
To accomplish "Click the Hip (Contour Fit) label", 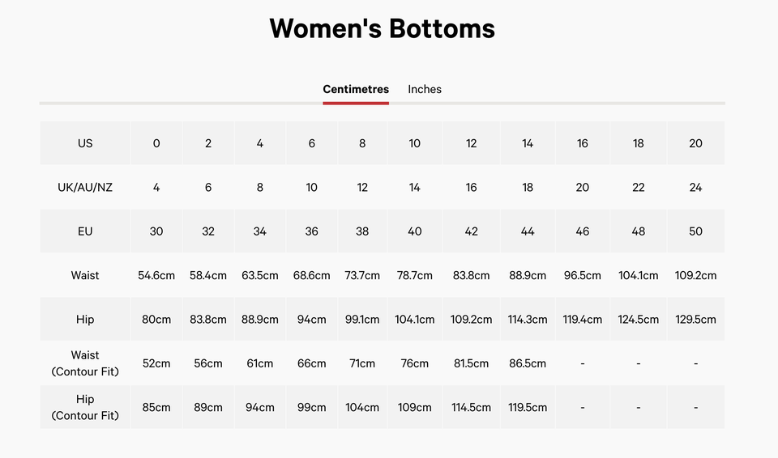I will click(85, 407).
